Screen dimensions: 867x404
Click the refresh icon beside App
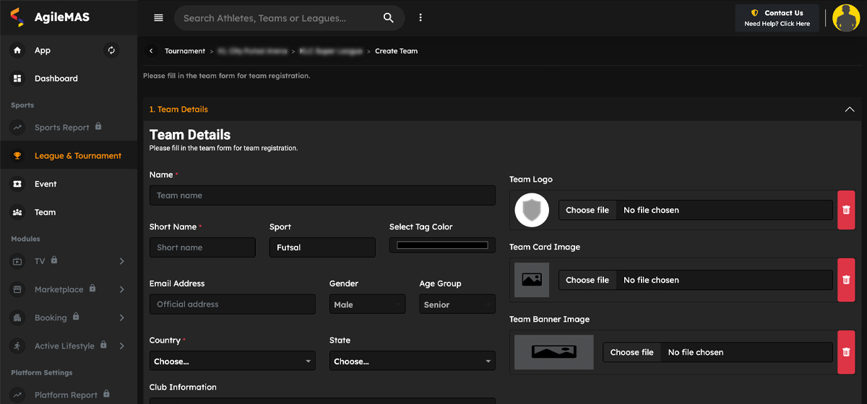click(x=111, y=50)
